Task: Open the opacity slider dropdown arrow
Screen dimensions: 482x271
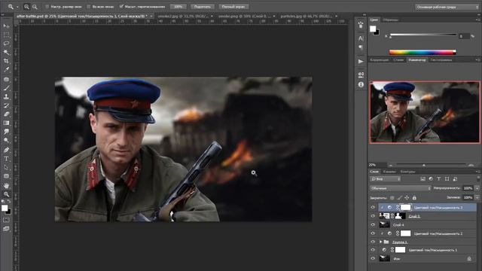Action: click(x=477, y=188)
